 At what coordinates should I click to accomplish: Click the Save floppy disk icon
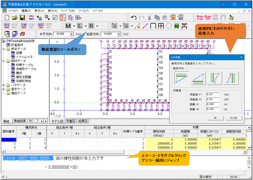(x=22, y=18)
